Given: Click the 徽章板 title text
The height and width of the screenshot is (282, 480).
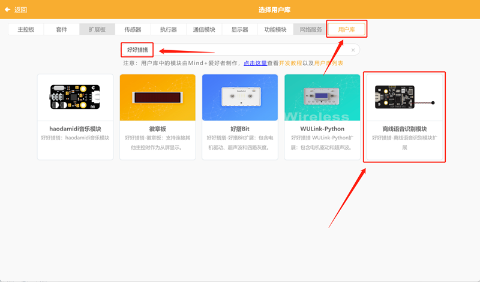Looking at the screenshot, I should coord(157,129).
